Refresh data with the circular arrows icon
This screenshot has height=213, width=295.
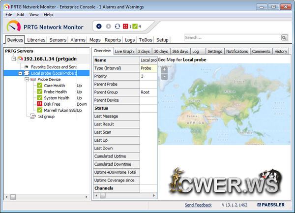[x=117, y=27]
